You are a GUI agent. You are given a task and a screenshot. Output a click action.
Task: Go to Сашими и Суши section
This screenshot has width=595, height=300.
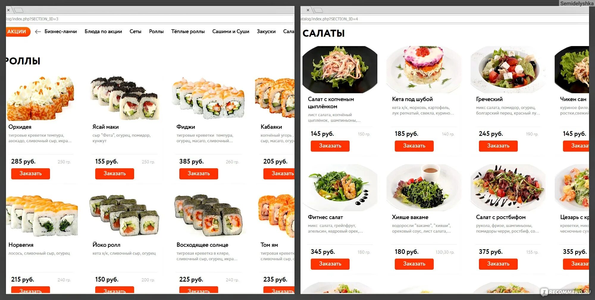(231, 31)
